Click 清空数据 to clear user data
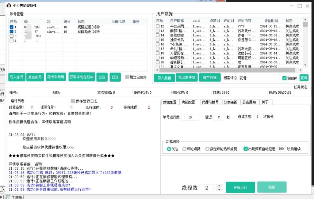The height and width of the screenshot is (199, 314). [x=210, y=78]
